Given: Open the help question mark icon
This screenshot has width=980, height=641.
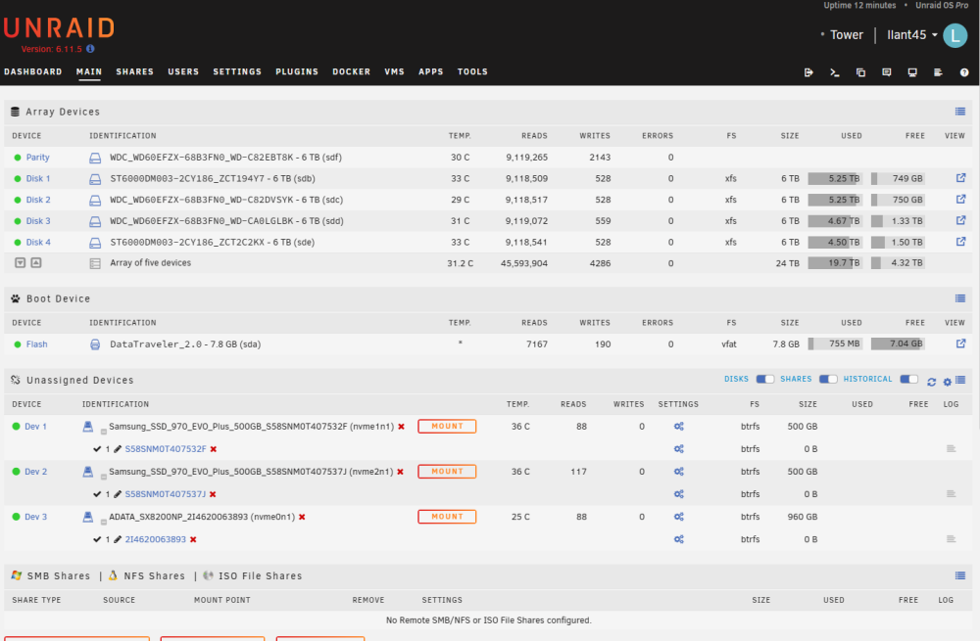Looking at the screenshot, I should tap(964, 72).
